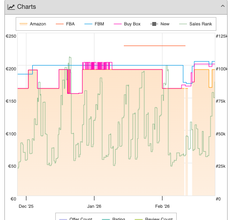Click the Amazon orange color swatch
Image resolution: width=232 pixels, height=220 pixels.
pos(23,24)
